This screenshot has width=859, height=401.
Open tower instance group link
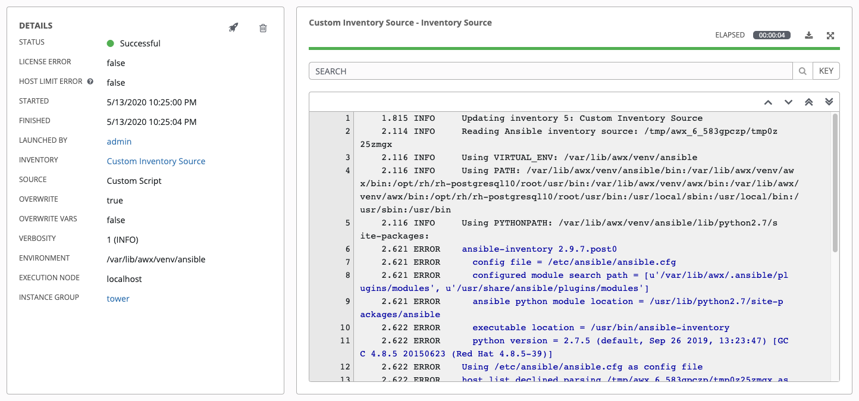[x=118, y=299]
